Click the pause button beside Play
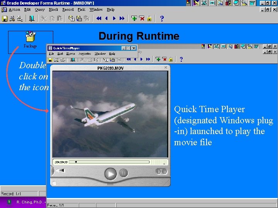Viewport: 278px width, 208px height. pos(124,173)
